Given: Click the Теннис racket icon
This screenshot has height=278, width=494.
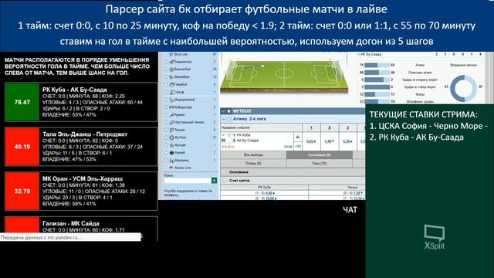Looking at the screenshot, I should pos(171,130).
